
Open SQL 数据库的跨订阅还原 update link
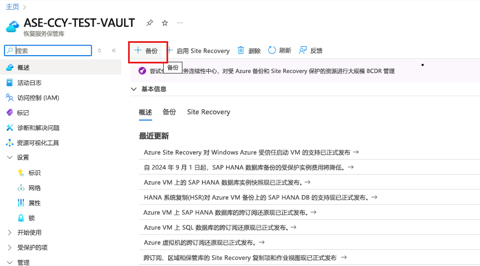click(220, 228)
